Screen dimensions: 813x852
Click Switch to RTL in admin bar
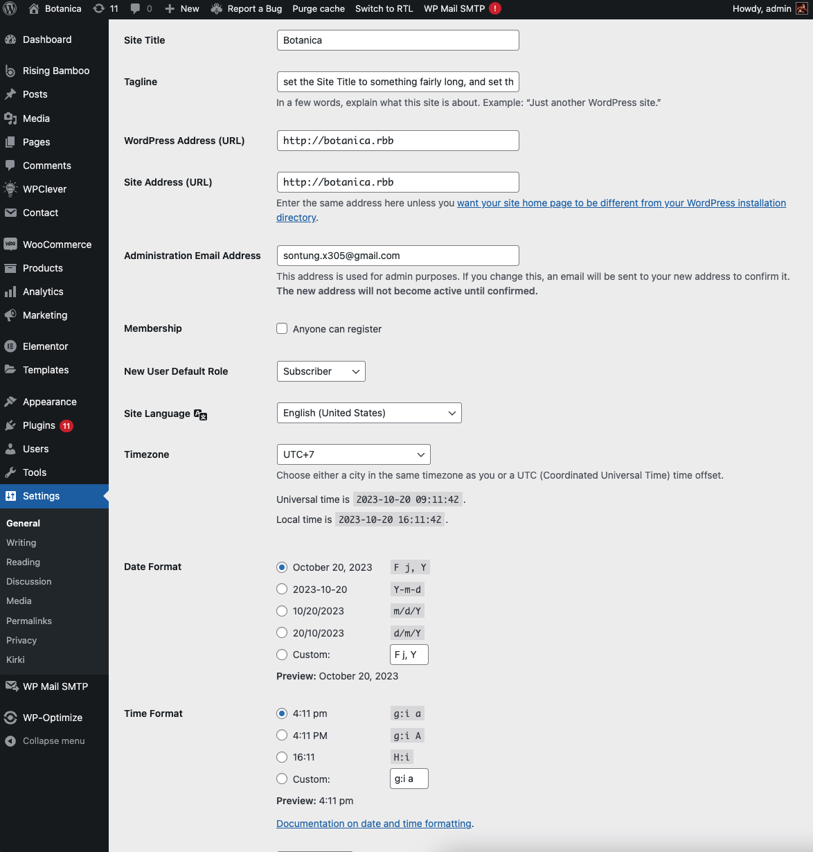[x=384, y=9]
